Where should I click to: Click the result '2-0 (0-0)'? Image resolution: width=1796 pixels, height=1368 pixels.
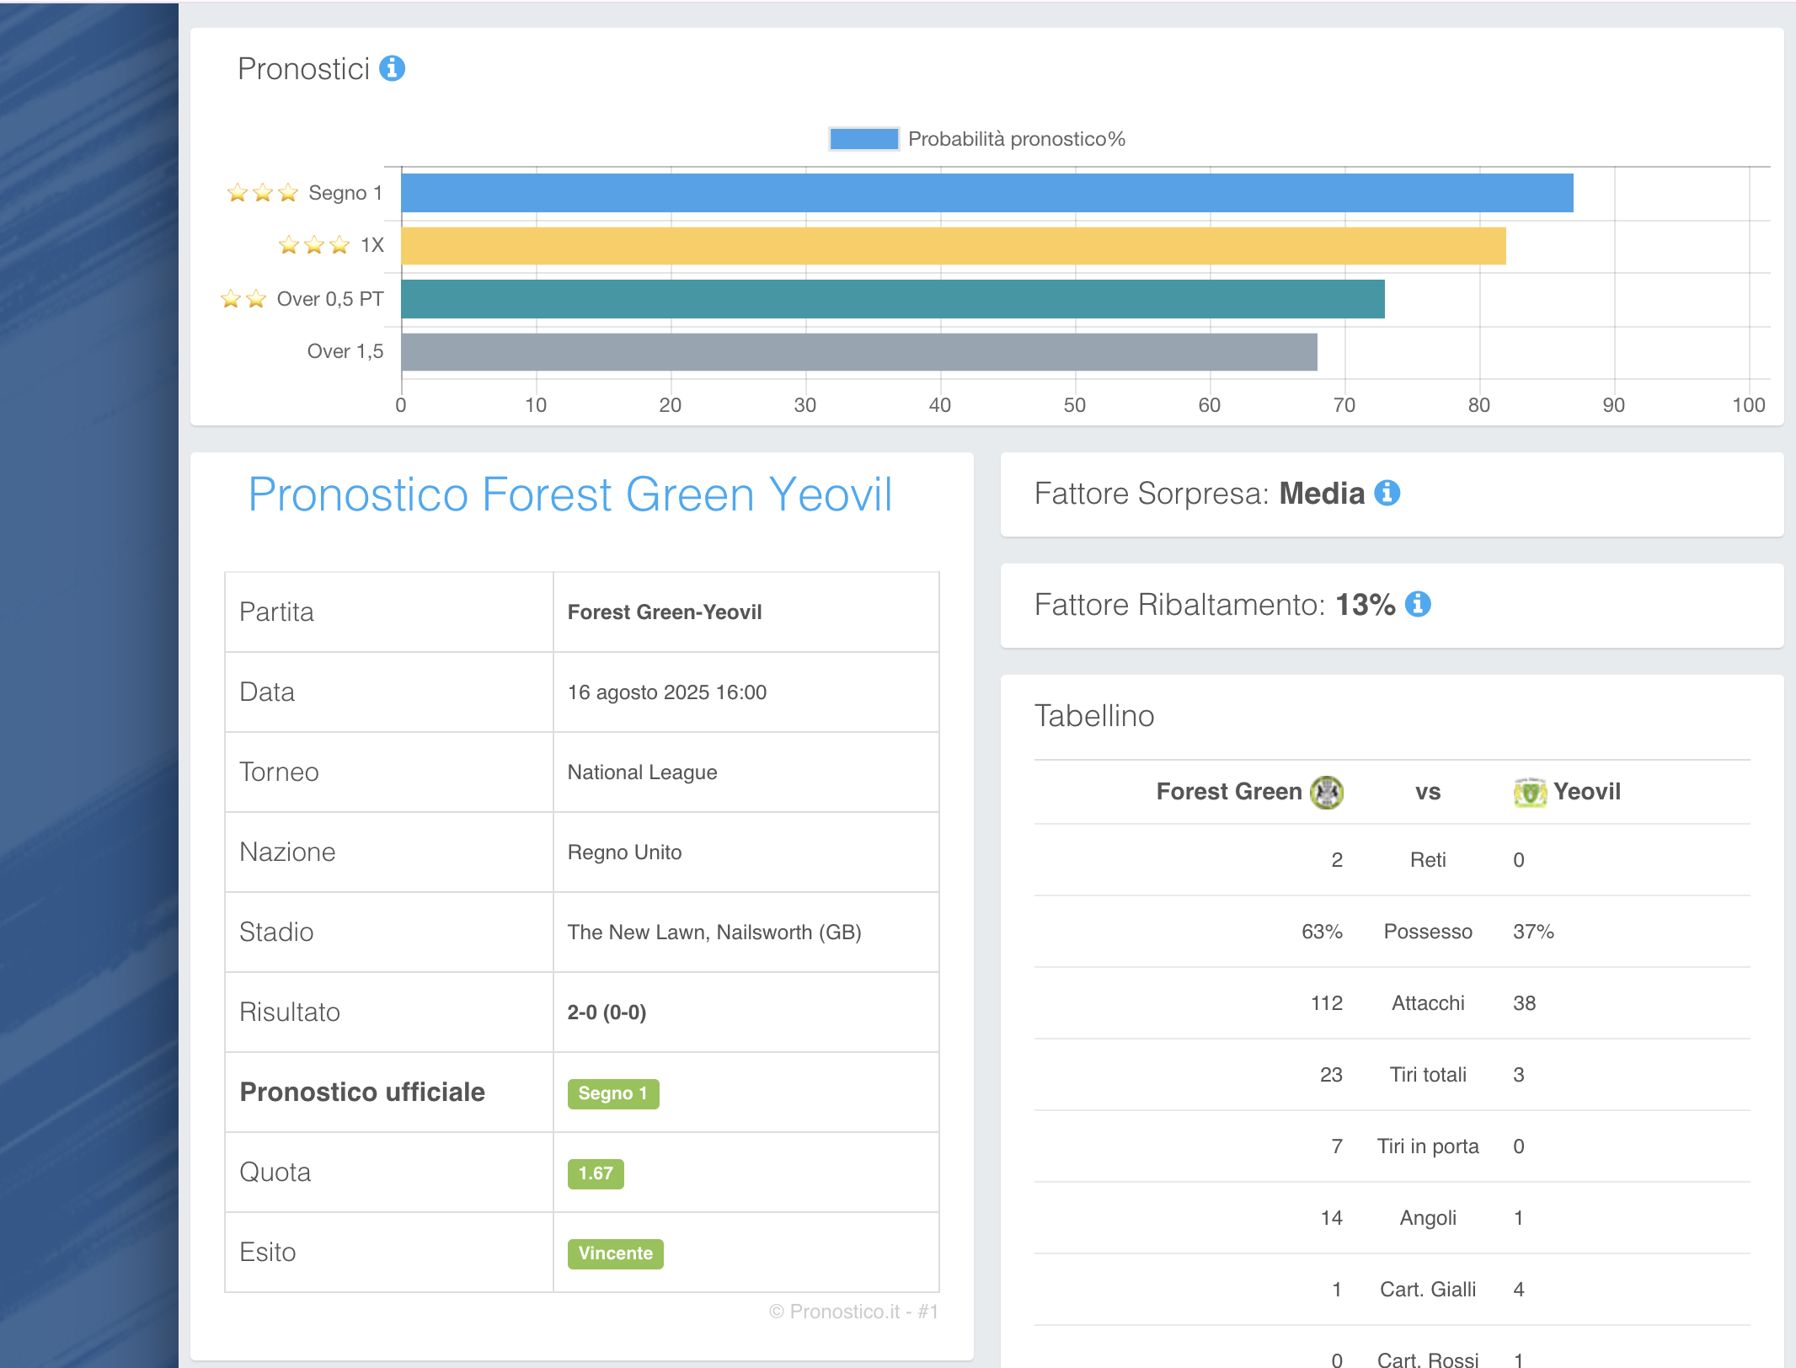coord(607,1013)
